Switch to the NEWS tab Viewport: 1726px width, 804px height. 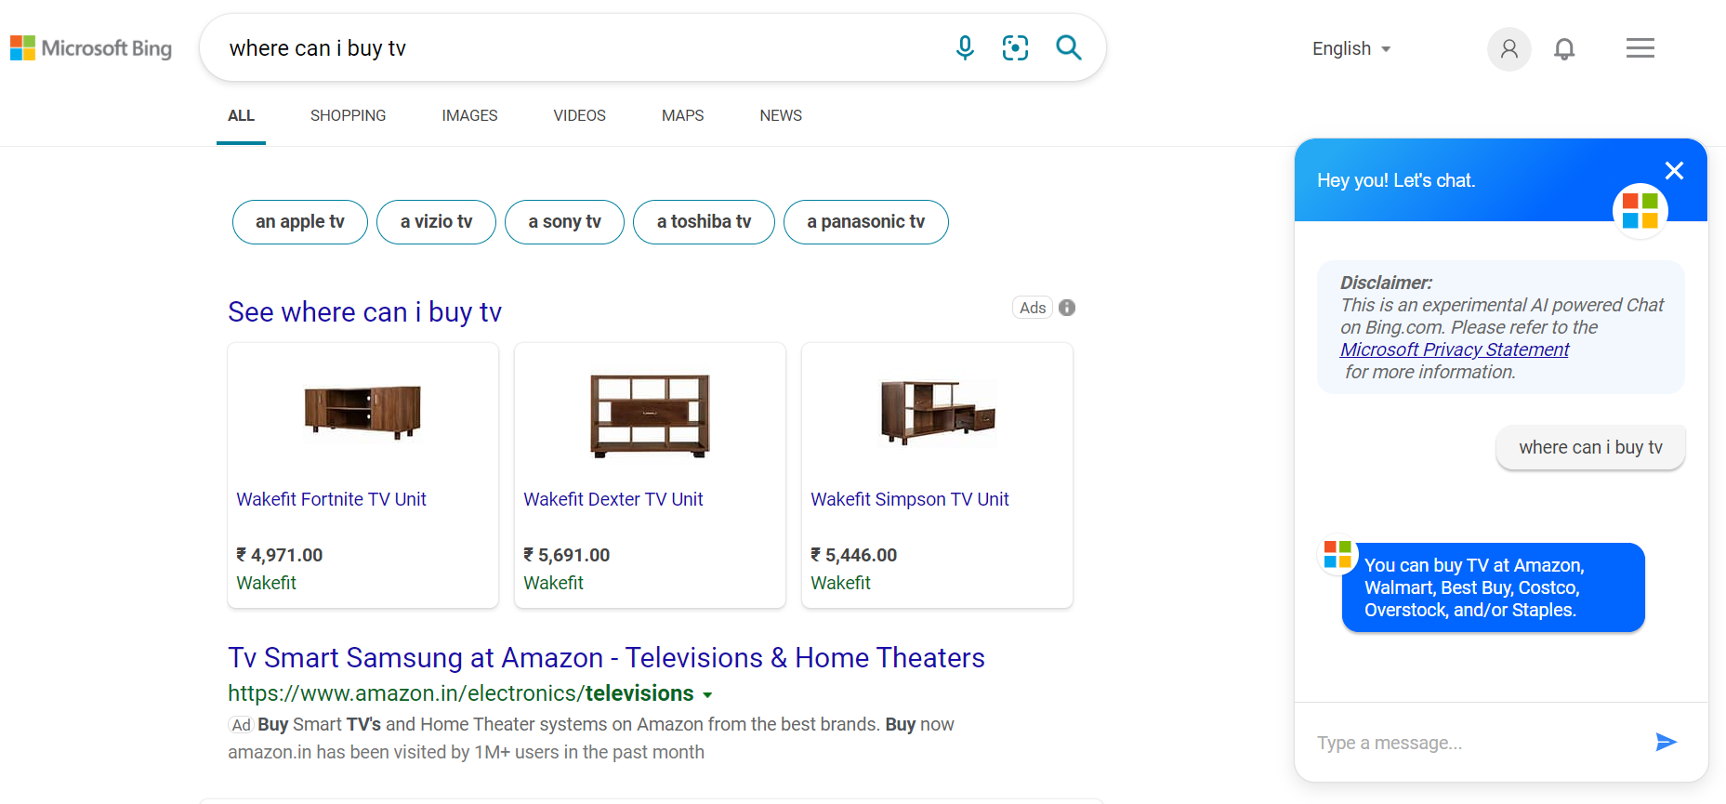pos(781,116)
